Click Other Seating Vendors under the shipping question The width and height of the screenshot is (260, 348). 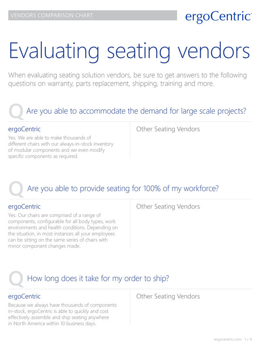click(x=168, y=296)
